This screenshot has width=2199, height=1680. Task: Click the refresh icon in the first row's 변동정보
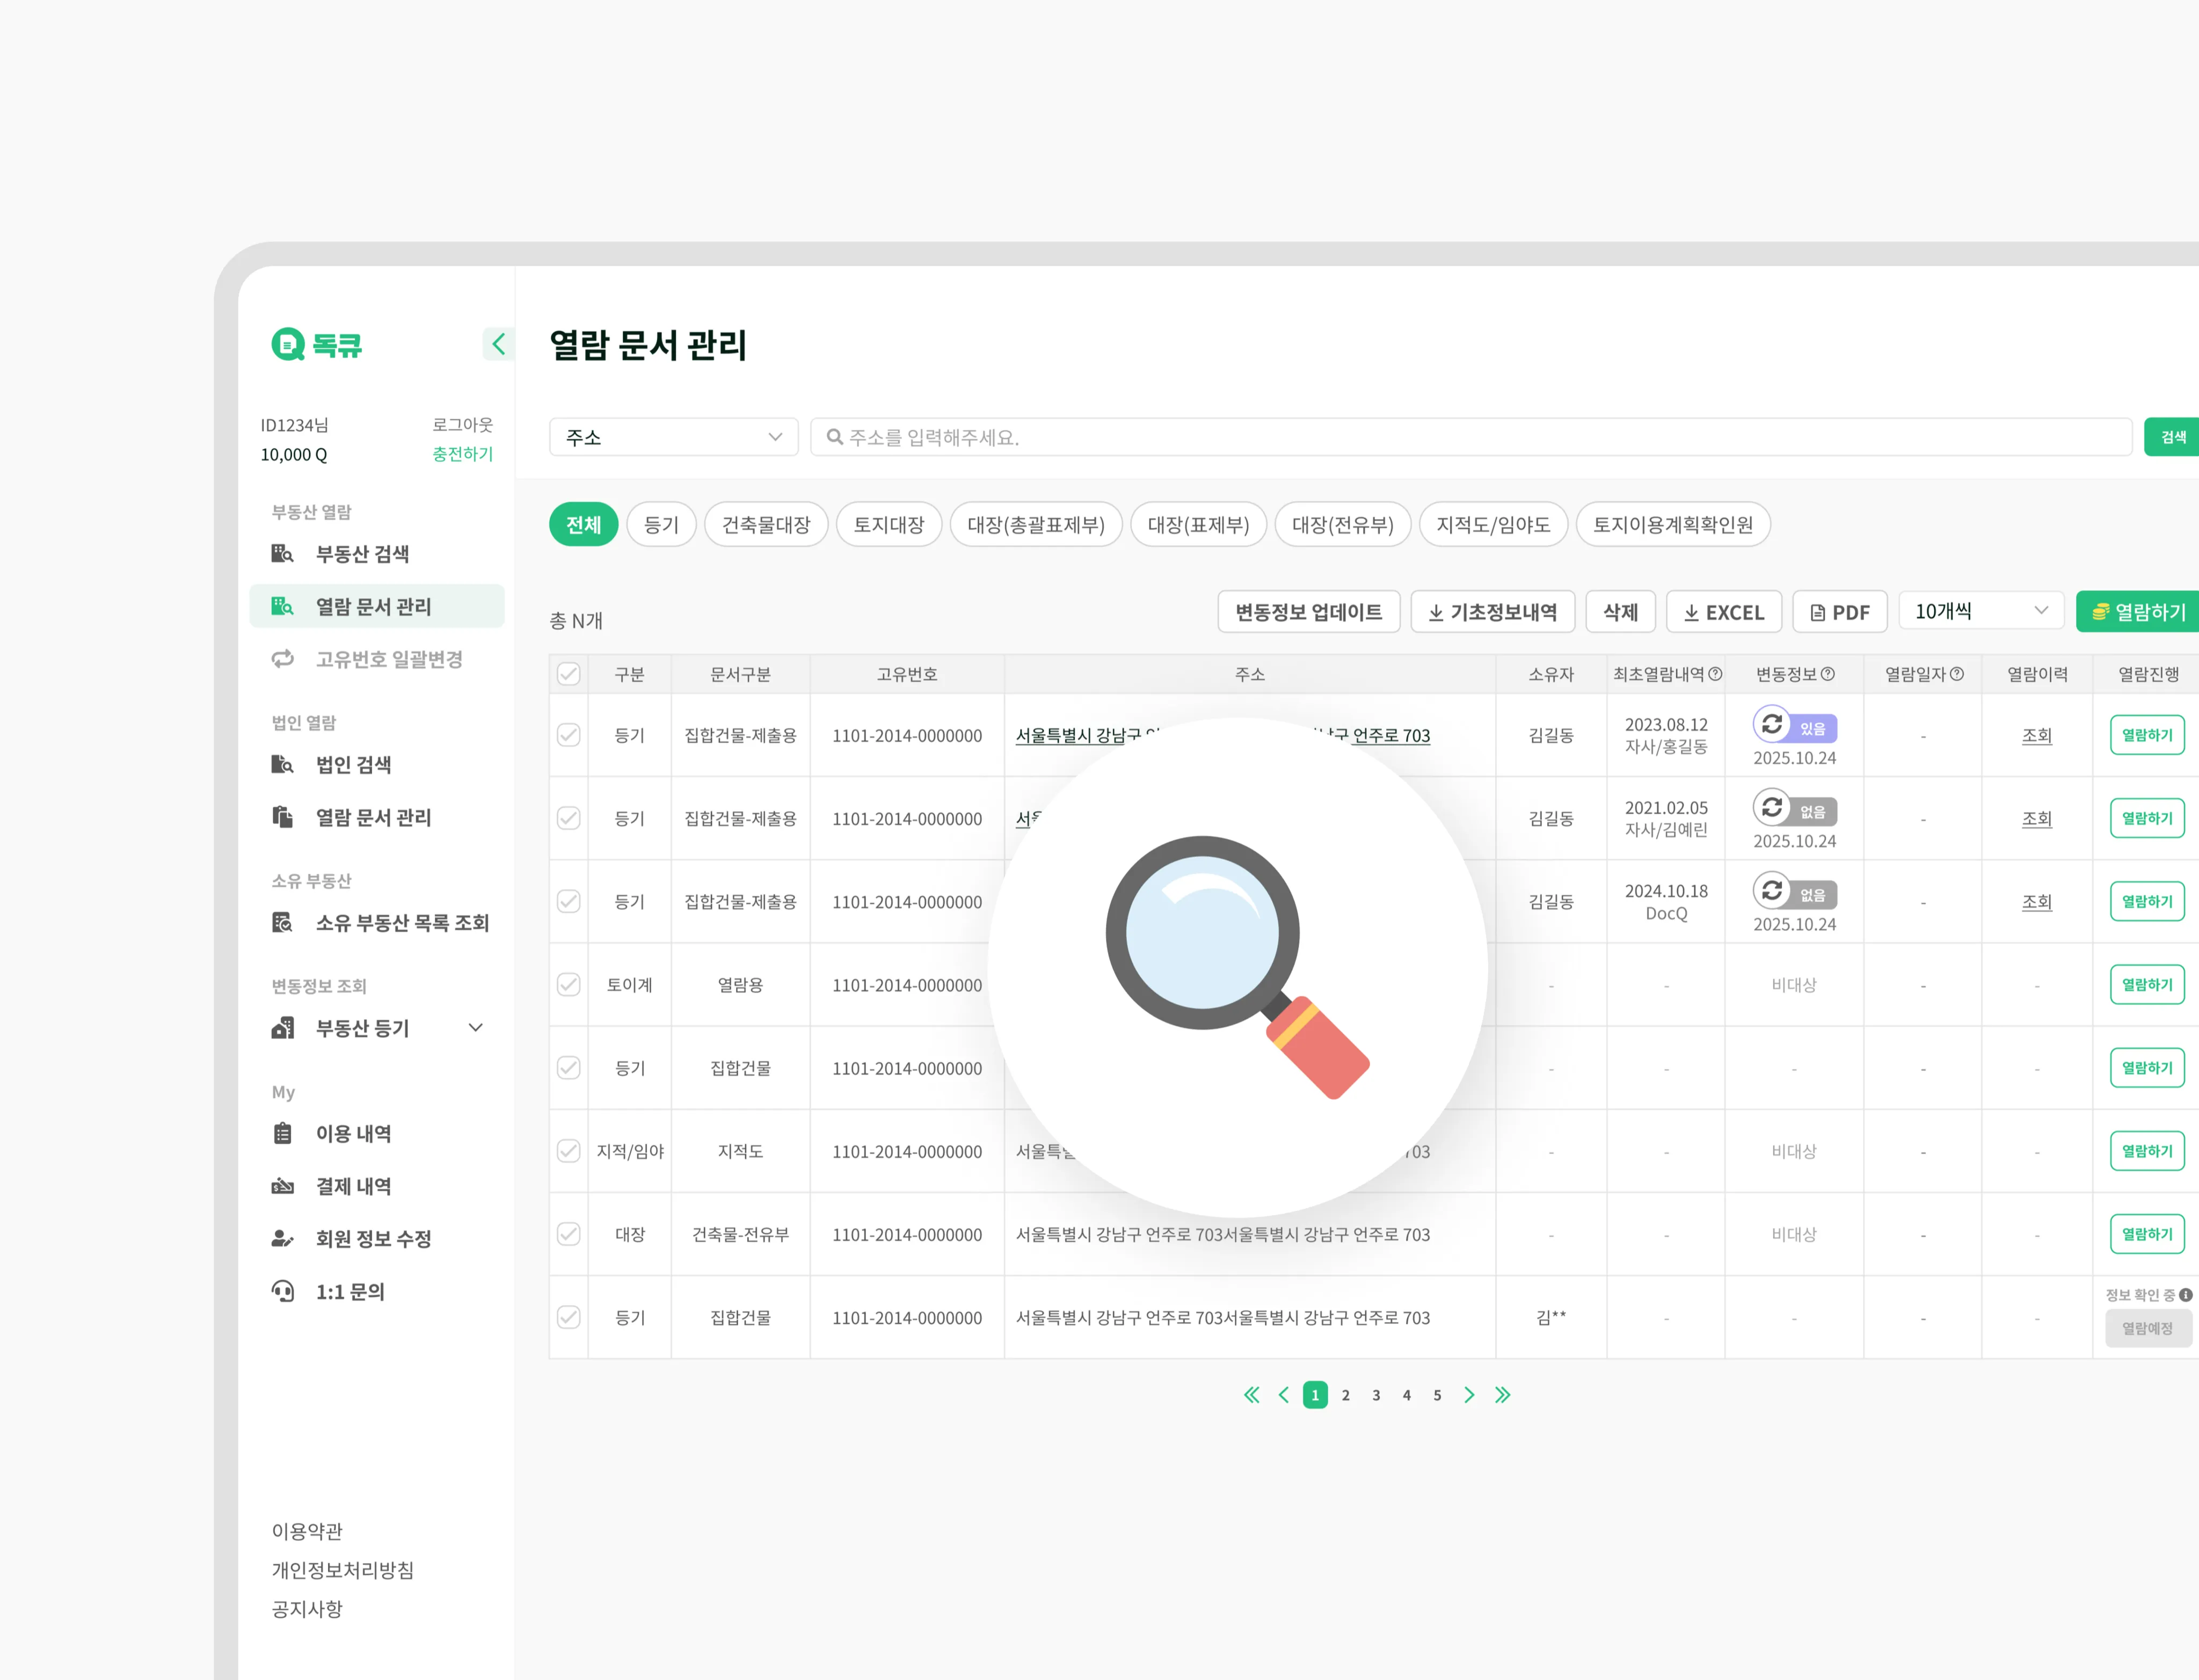pos(1771,724)
